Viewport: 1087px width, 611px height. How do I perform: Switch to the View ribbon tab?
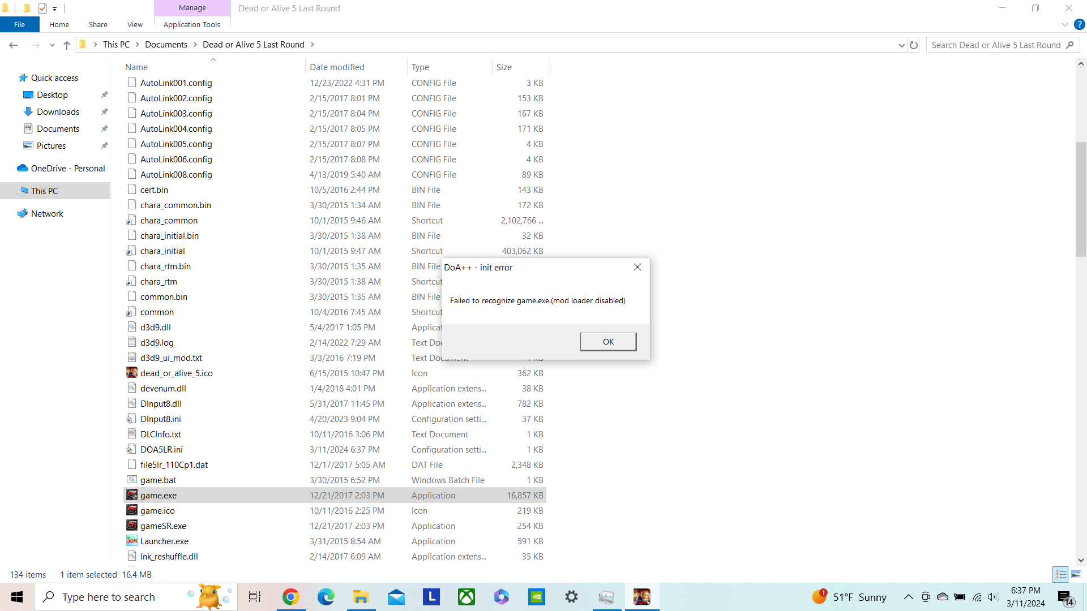135,24
